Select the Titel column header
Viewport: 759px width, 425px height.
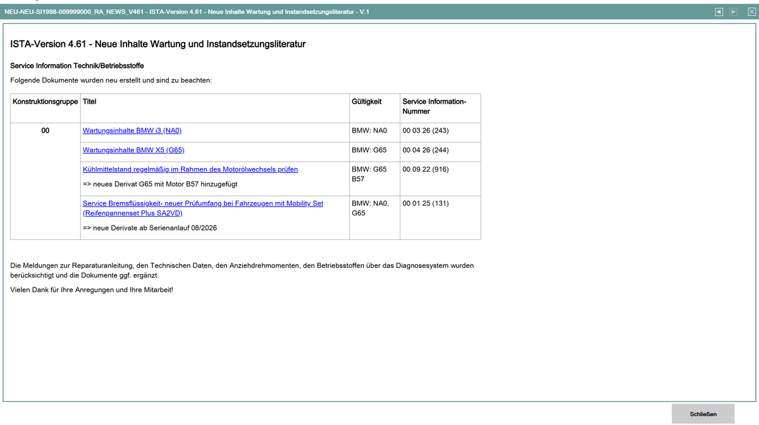89,101
